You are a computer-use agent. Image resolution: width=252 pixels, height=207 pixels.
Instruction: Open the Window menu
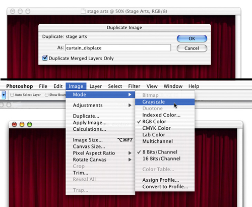pyautogui.click(x=173, y=86)
